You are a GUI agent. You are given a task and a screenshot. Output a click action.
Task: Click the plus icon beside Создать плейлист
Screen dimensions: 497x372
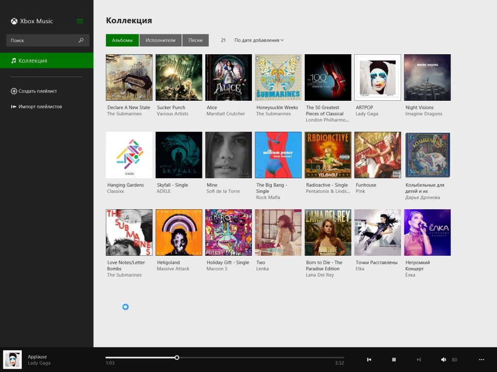(14, 91)
